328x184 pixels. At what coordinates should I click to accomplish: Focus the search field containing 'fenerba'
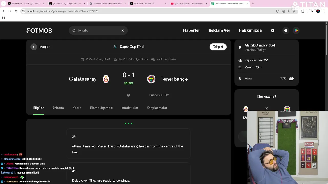point(98,30)
